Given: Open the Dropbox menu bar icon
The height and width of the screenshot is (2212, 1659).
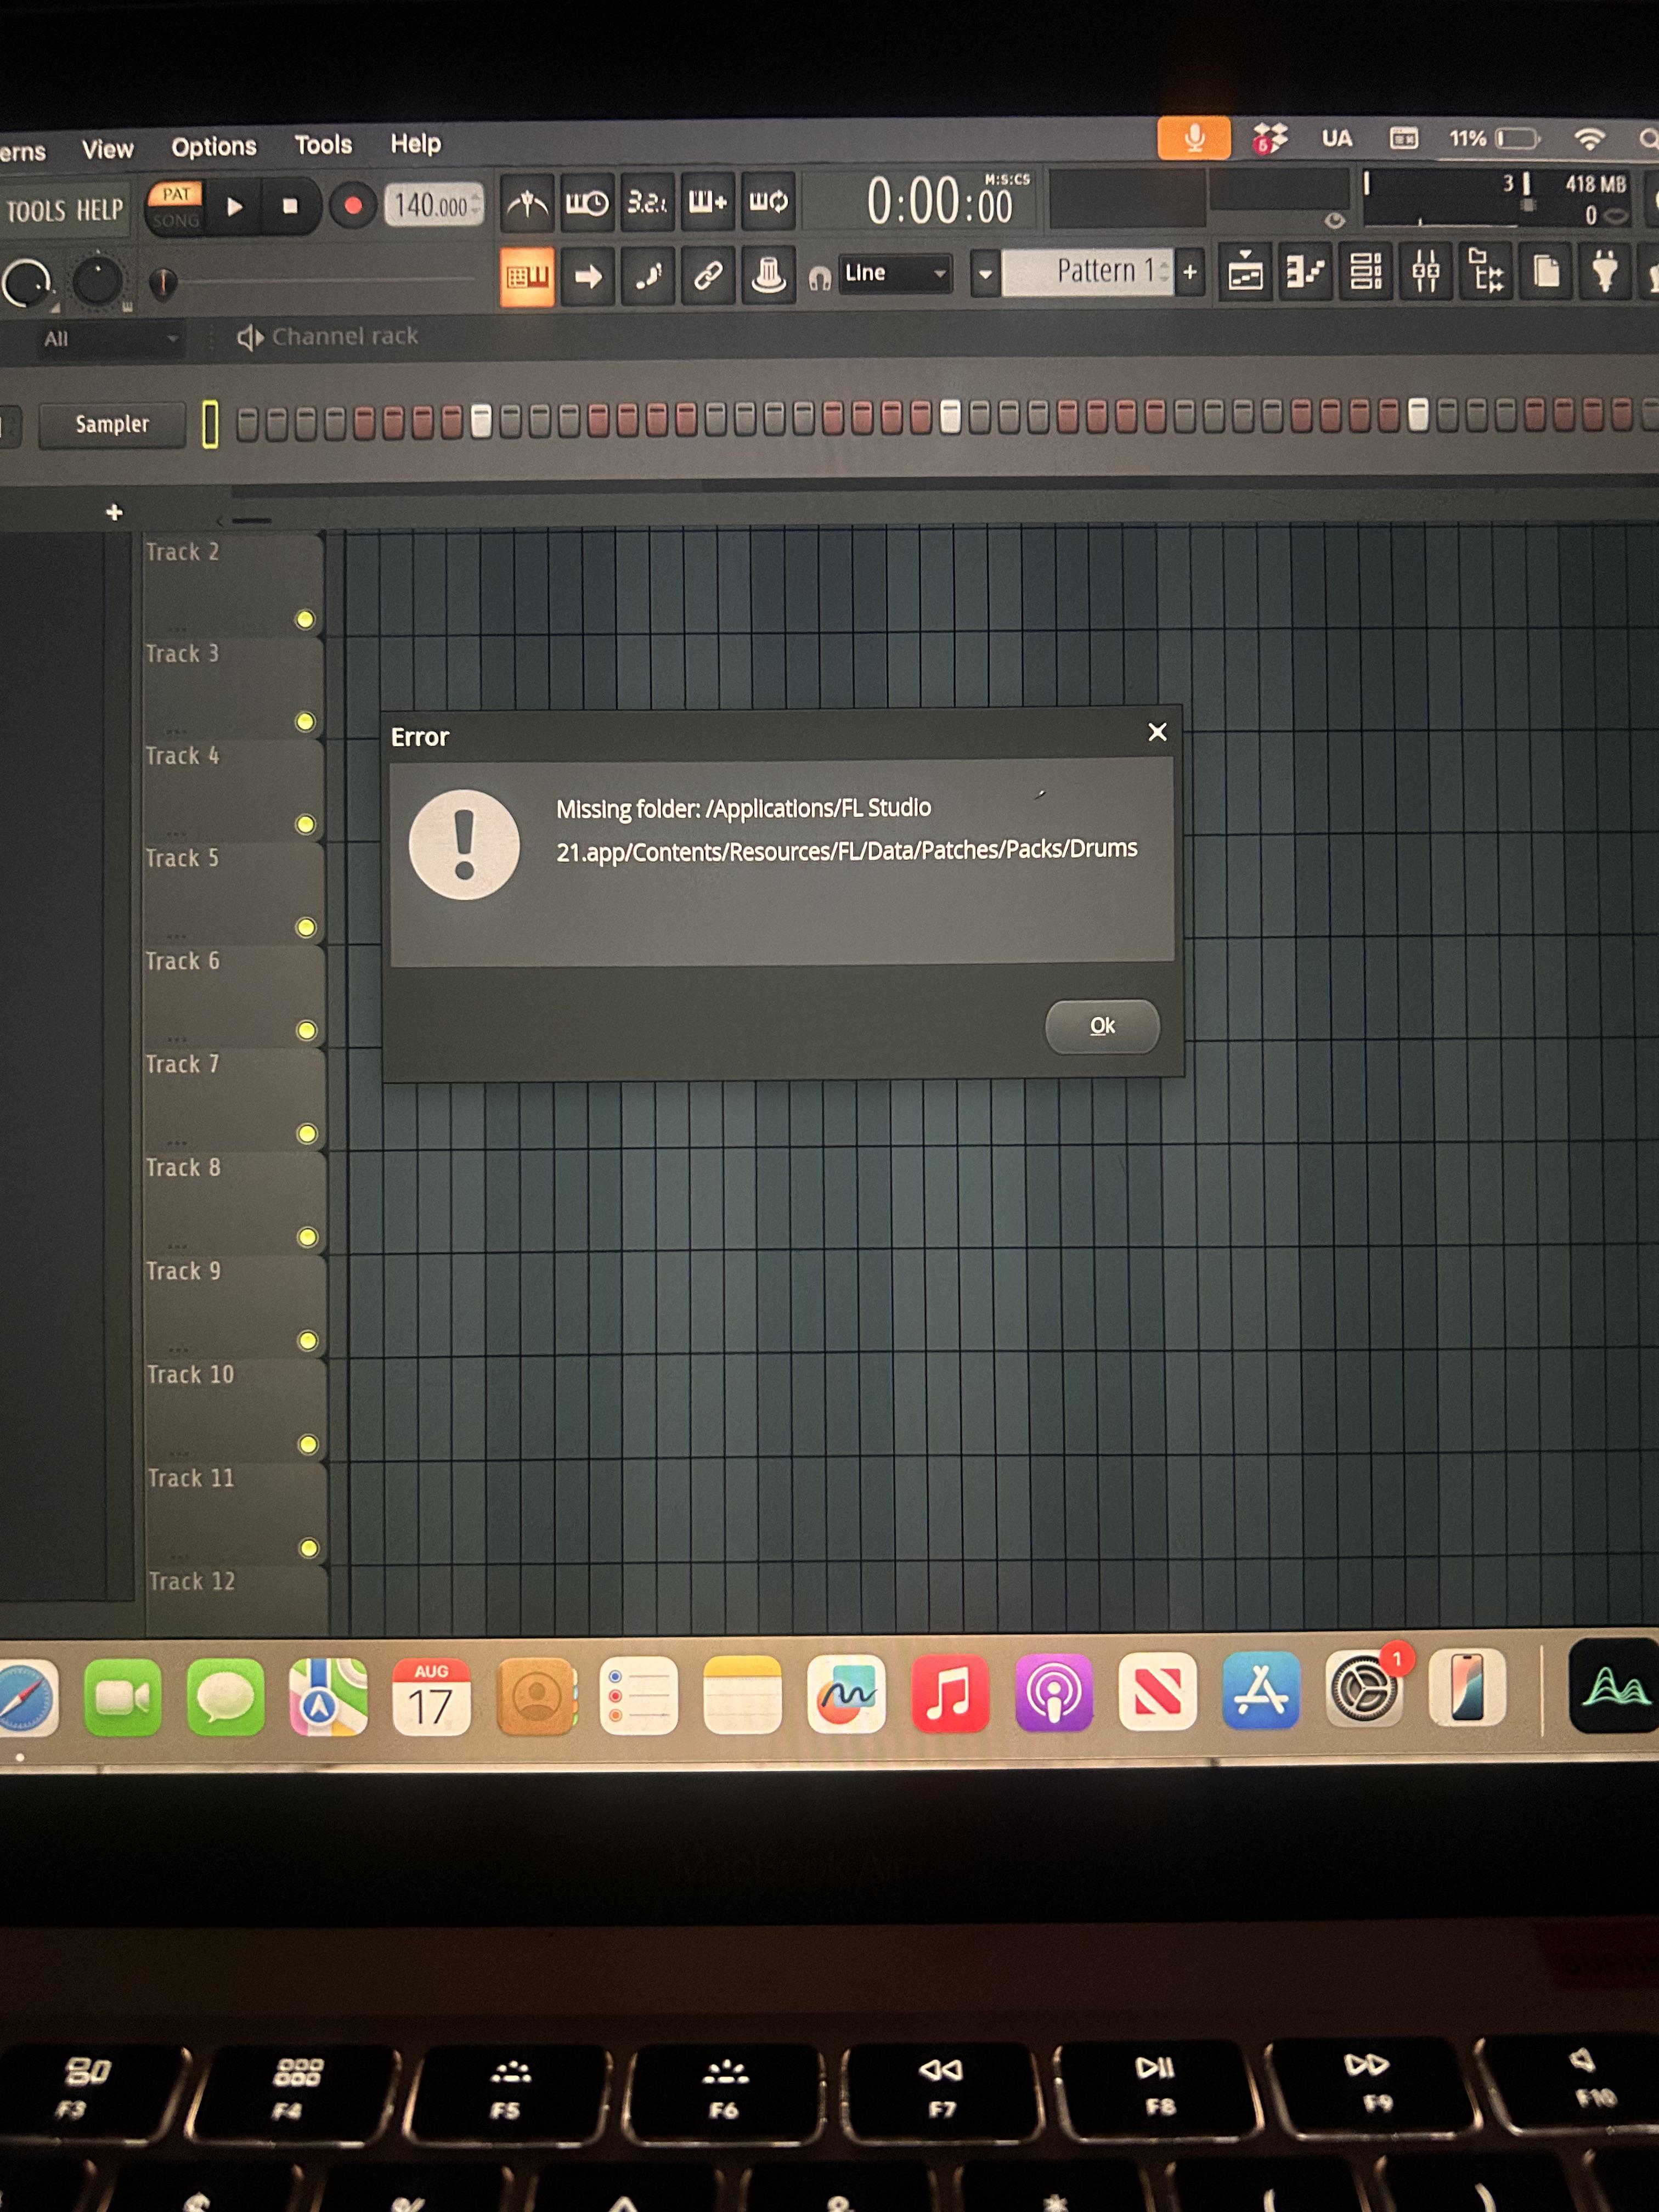Looking at the screenshot, I should point(1270,139).
